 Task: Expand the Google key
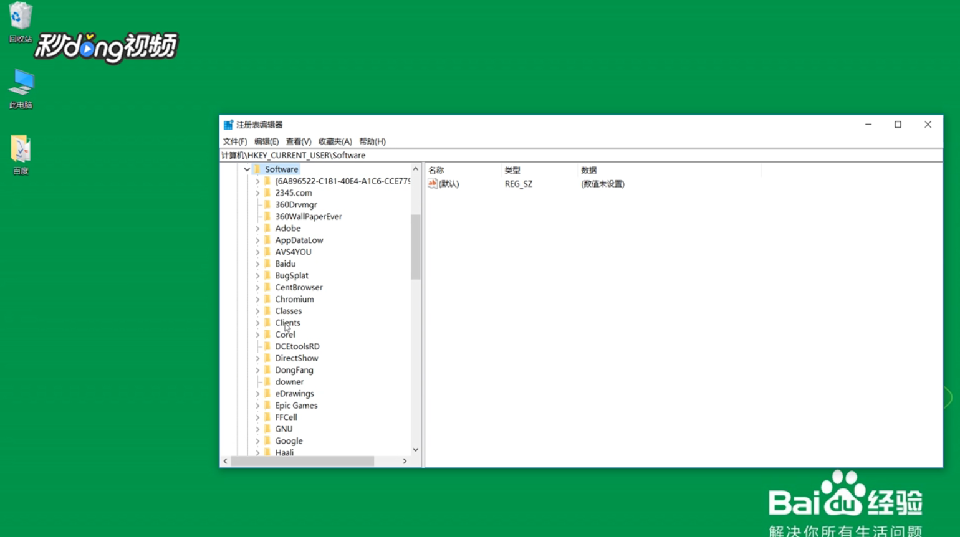pos(257,441)
